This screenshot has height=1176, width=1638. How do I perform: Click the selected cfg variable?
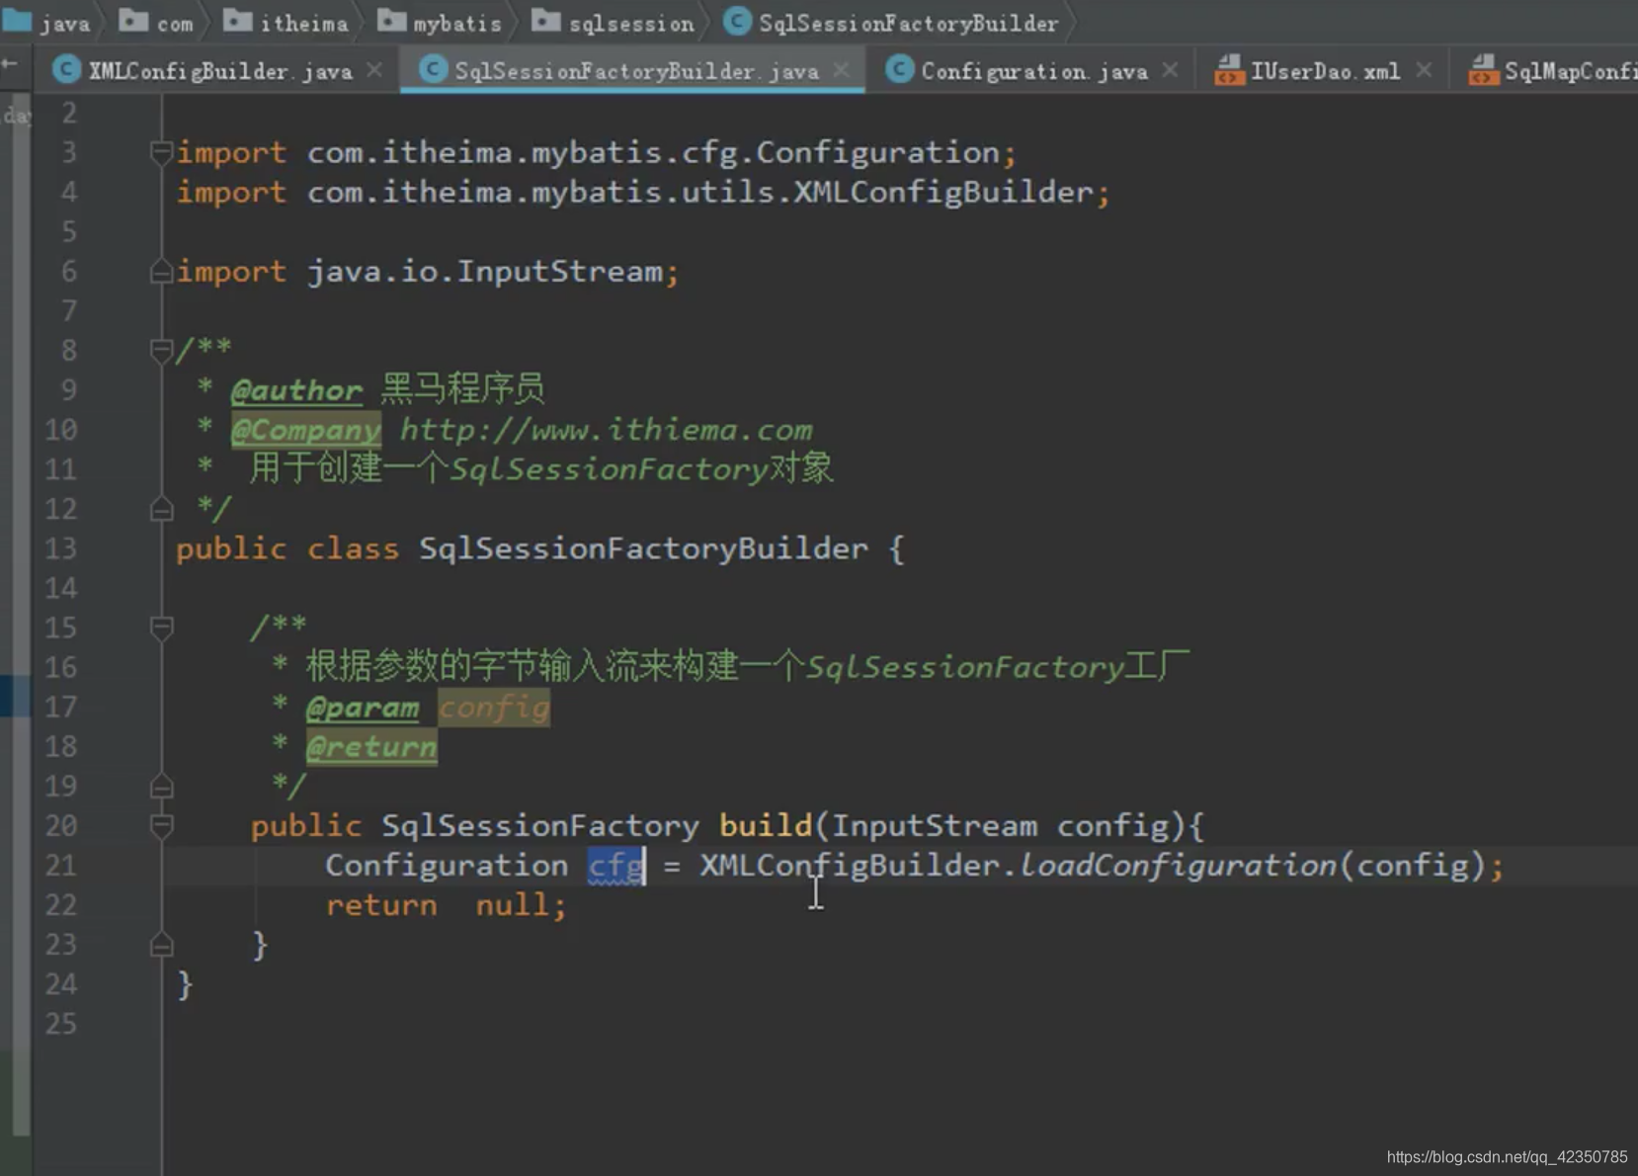[615, 866]
